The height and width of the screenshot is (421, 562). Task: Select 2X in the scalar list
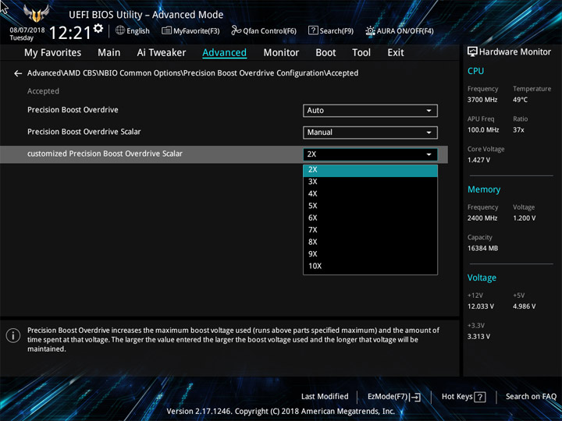tap(370, 170)
